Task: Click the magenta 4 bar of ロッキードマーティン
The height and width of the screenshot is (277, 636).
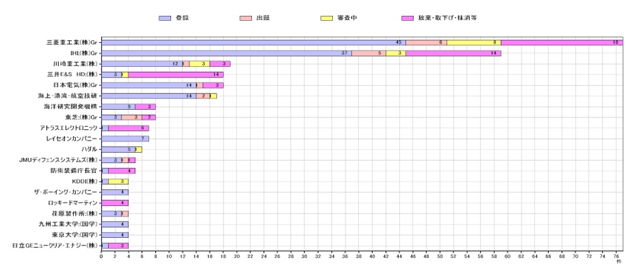Action: (115, 203)
